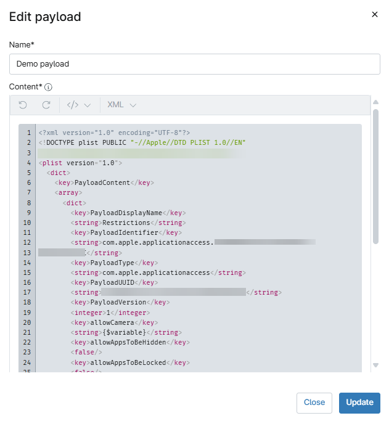Click the info icon beside Content label
This screenshot has width=389, height=421.
point(48,88)
